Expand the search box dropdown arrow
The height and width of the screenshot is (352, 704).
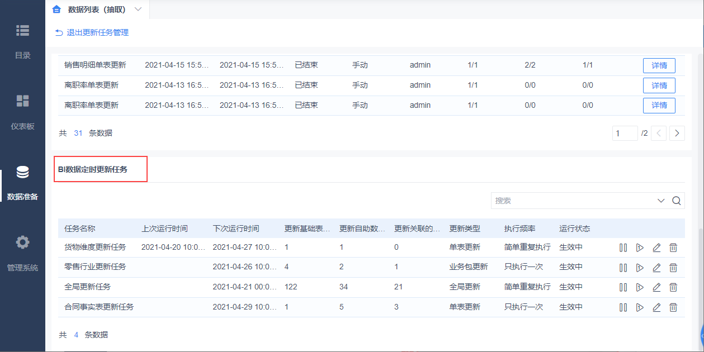coord(661,201)
